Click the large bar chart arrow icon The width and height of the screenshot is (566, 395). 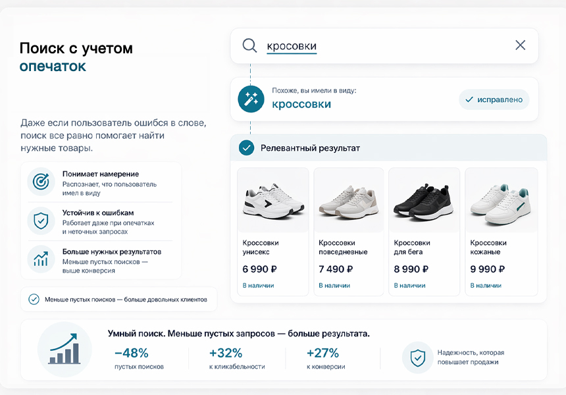pos(64,350)
